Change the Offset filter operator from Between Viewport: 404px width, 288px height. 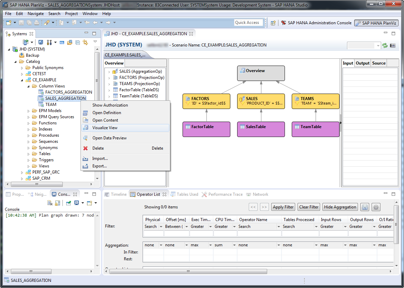186,226
